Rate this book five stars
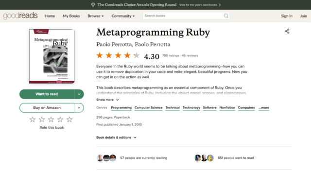 pos(69,119)
